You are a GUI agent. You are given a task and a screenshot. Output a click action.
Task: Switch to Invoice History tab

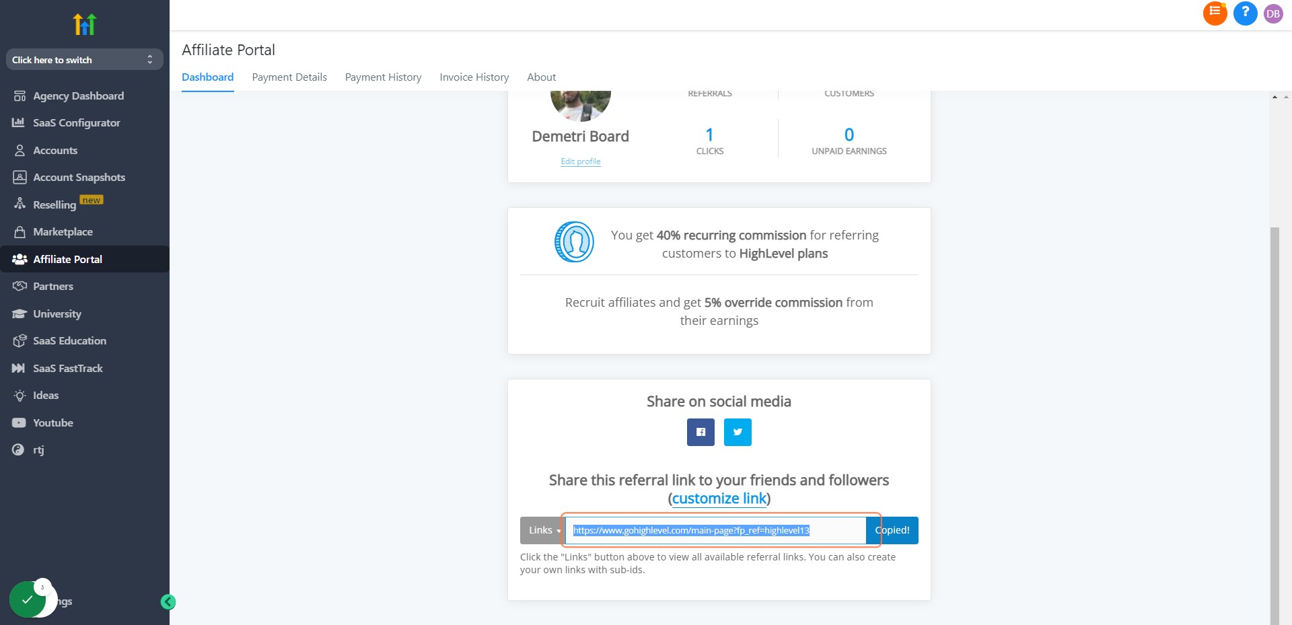coord(474,77)
